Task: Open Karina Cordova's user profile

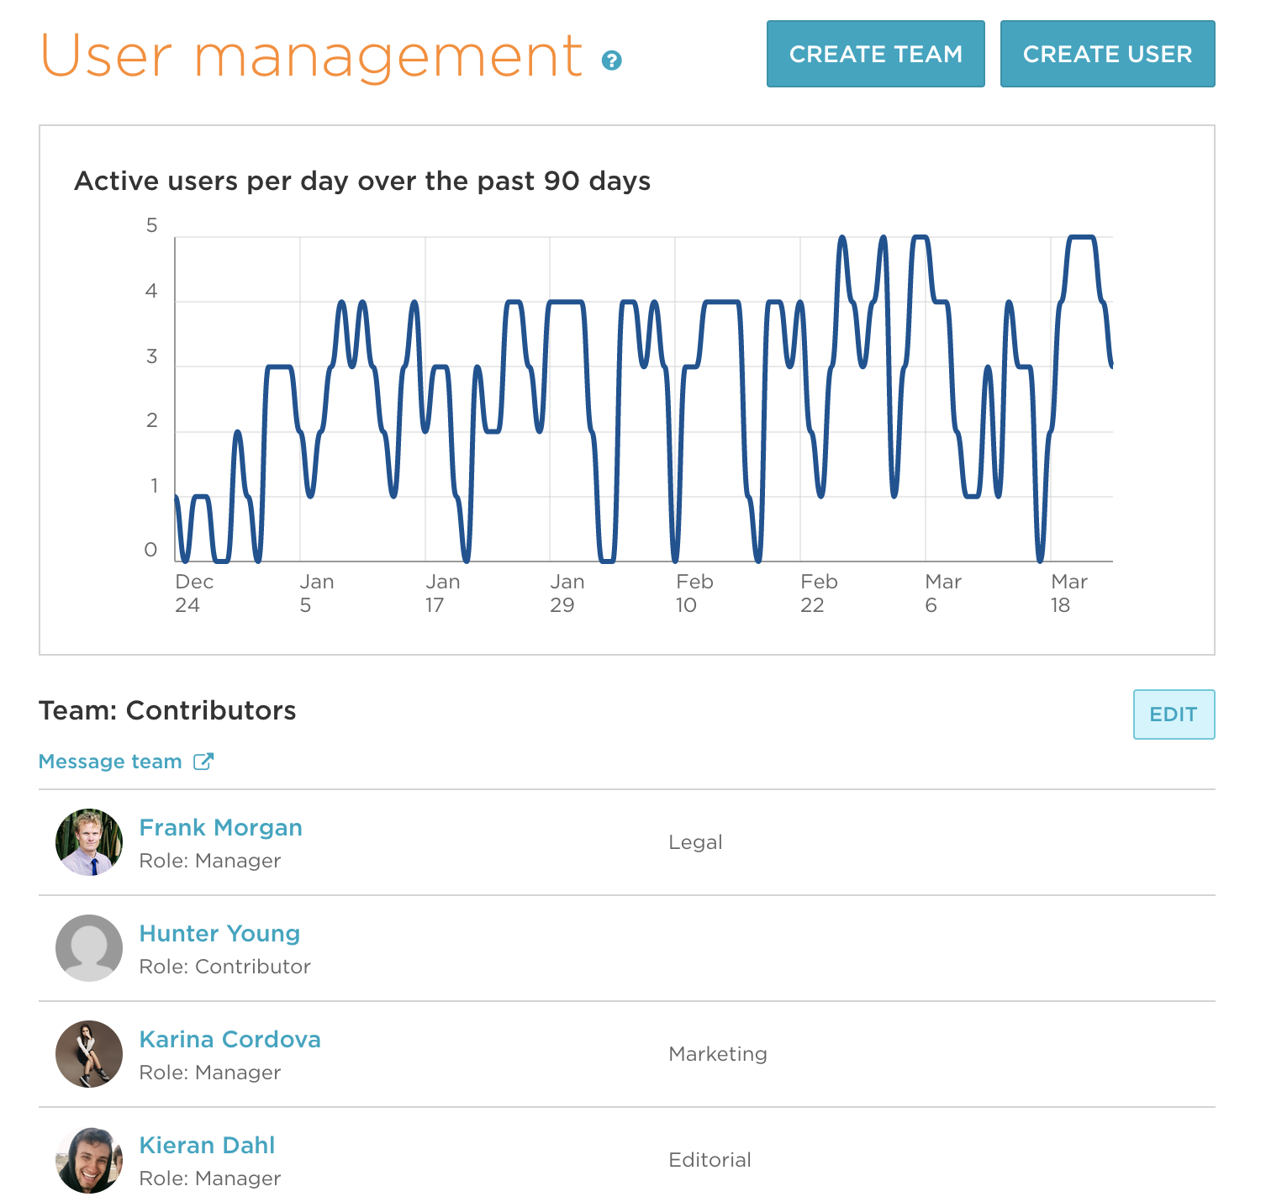Action: click(230, 1040)
